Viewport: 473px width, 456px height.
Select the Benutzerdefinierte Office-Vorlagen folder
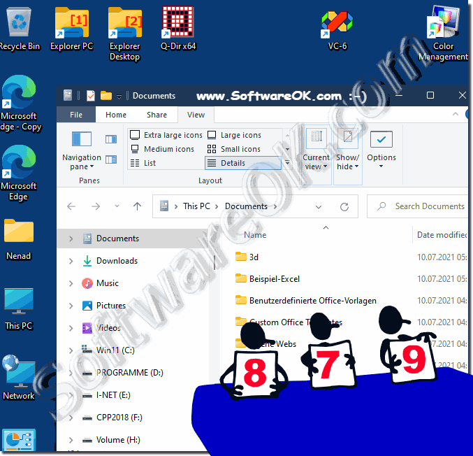point(313,301)
